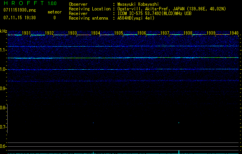Select the 1.0 kHz axis label
Viewport: 242px width, 154px height.
(x=3, y=69)
